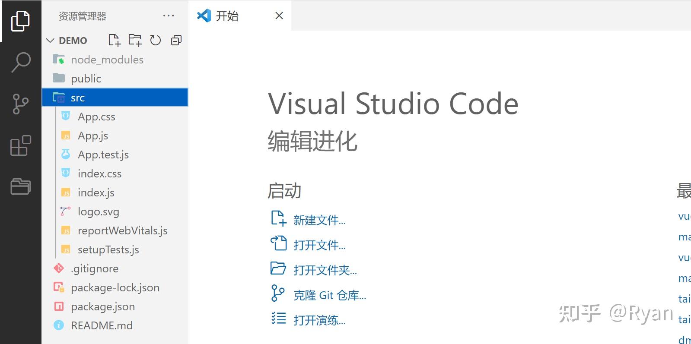Click the 克隆 Git 仓库... link
This screenshot has height=344, width=691.
[x=330, y=295]
